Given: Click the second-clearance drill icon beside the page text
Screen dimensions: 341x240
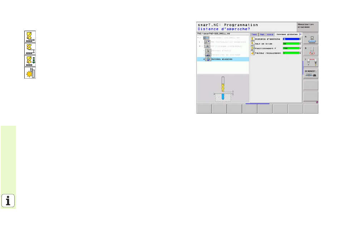Looking at the screenshot, I should (30, 49).
